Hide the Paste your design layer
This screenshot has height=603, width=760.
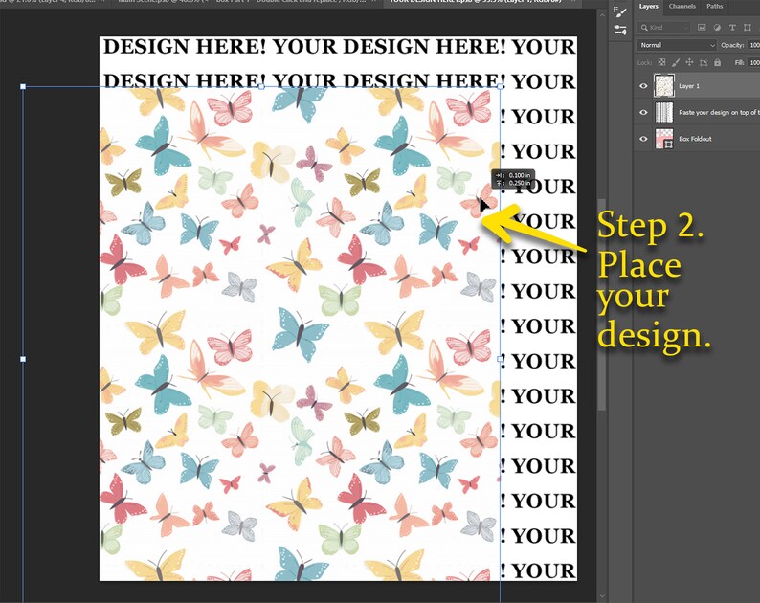click(643, 112)
